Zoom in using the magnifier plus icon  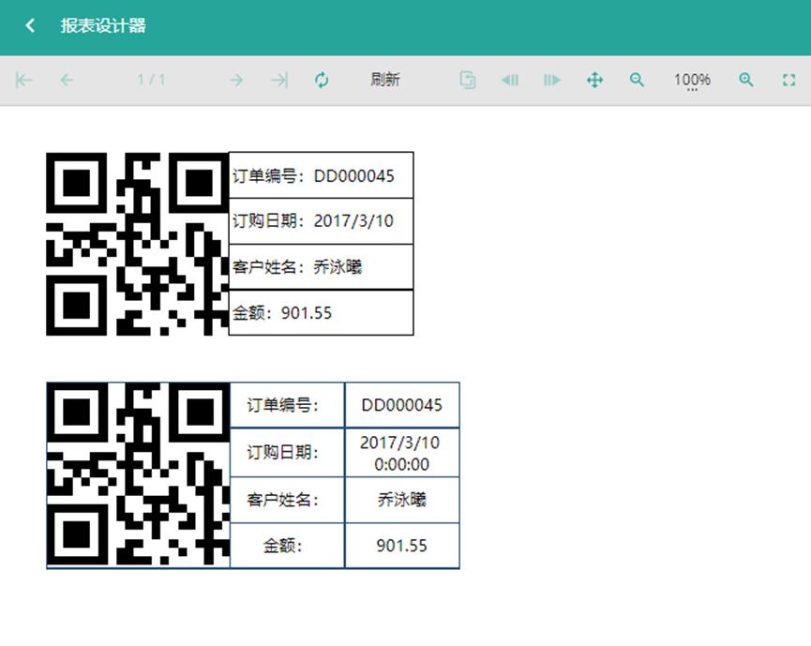click(x=746, y=80)
